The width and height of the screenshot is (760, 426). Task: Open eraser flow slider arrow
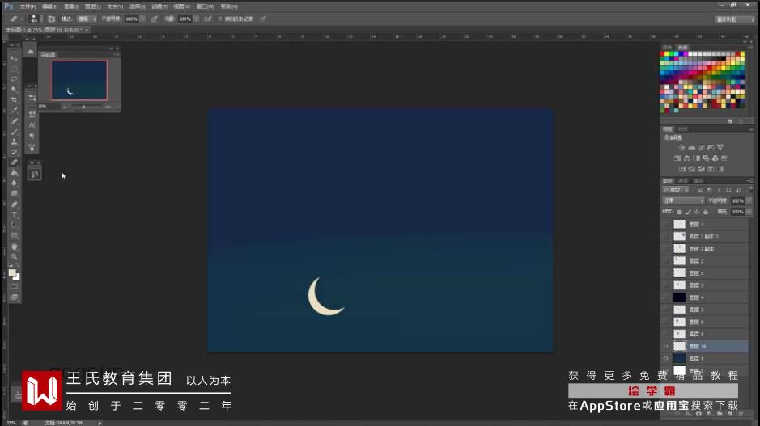197,19
